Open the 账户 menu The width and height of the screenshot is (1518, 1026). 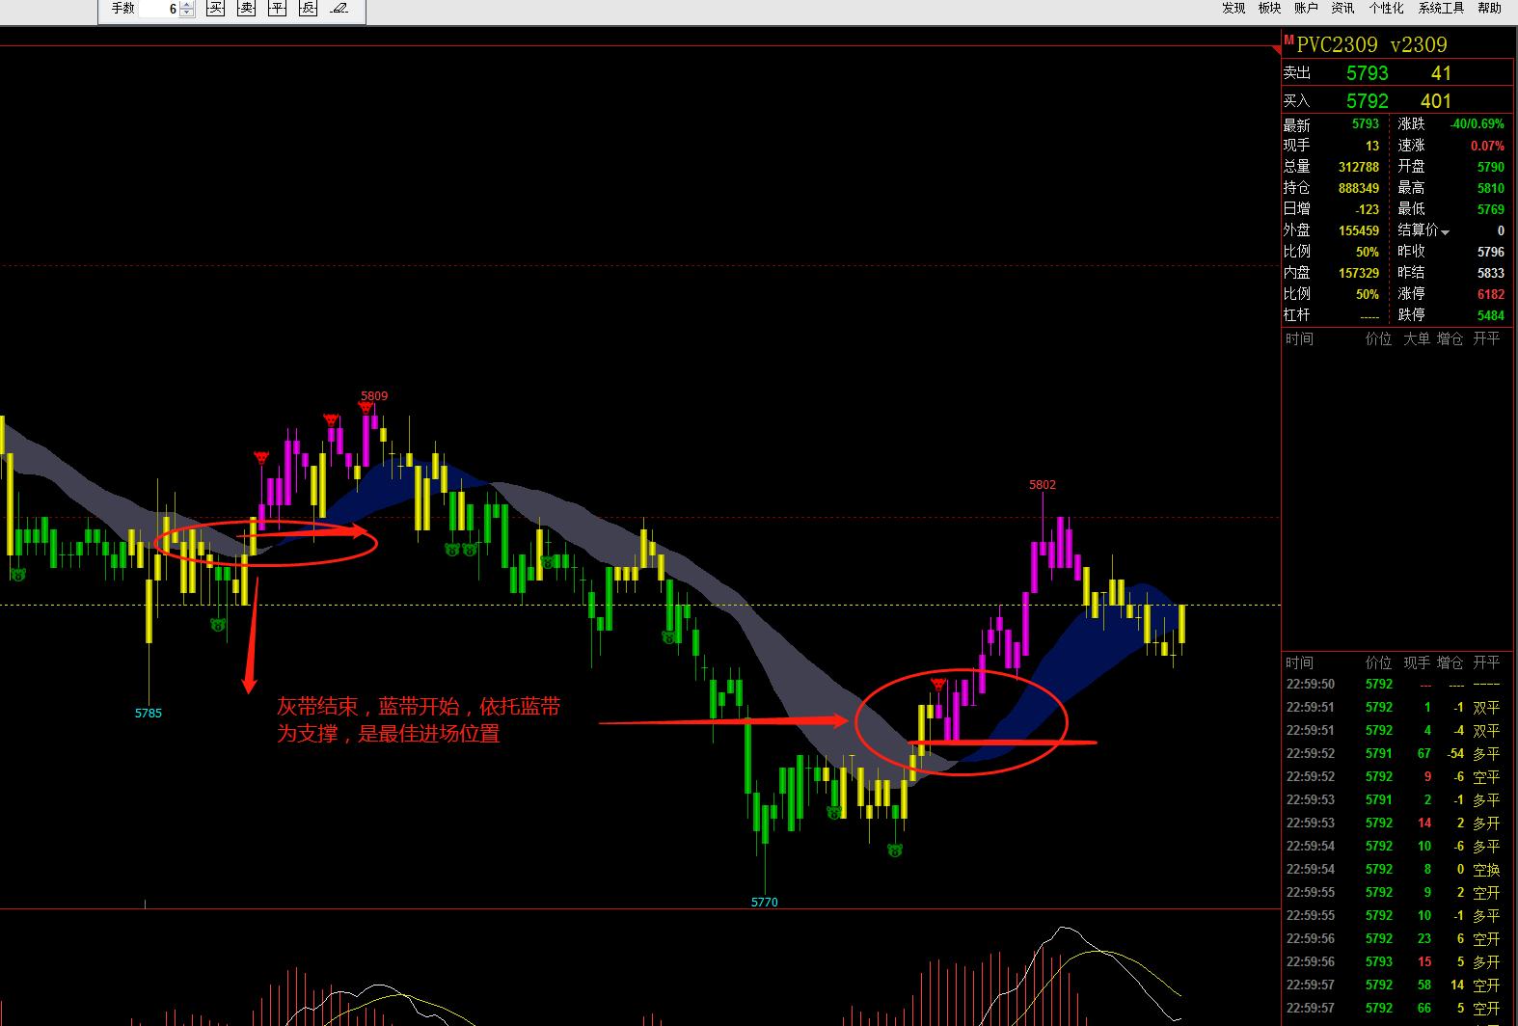click(1306, 8)
